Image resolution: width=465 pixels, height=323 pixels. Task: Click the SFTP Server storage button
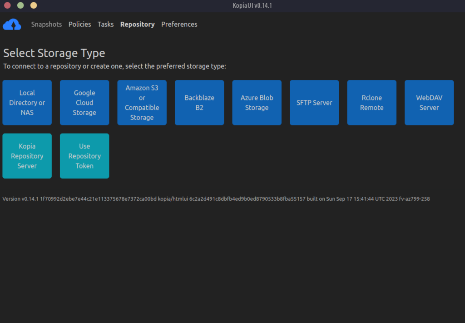pos(314,103)
